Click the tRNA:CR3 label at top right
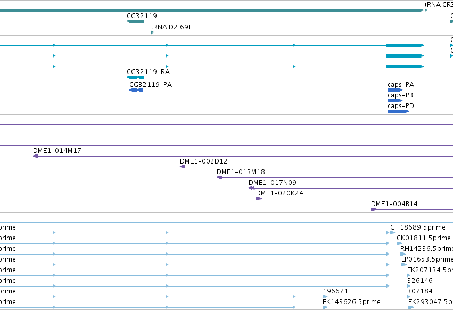This screenshot has height=310, width=453. (439, 5)
